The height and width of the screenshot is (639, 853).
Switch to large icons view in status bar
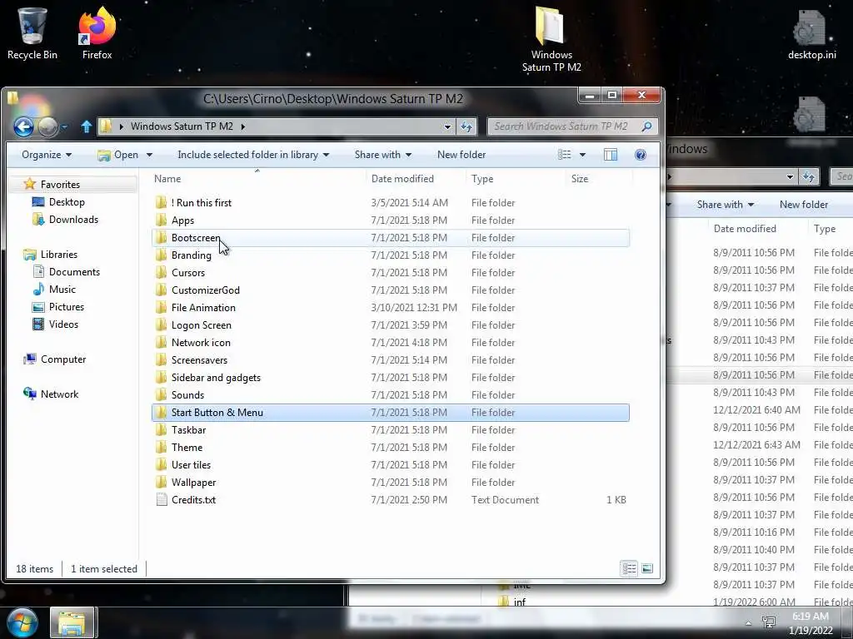pyautogui.click(x=646, y=568)
